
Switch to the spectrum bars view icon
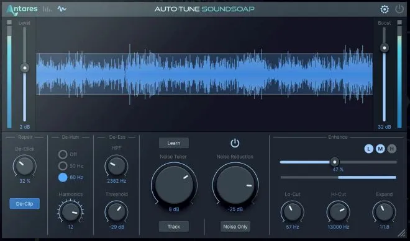pos(47,9)
